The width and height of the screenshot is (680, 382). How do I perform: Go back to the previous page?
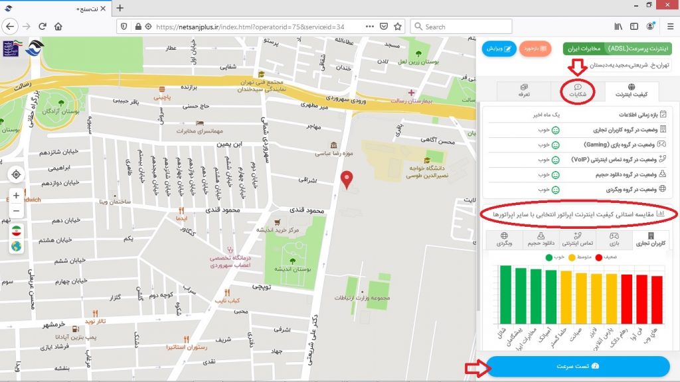tap(10, 27)
